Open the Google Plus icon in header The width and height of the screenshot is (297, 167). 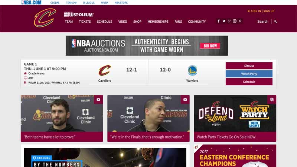pos(229,21)
